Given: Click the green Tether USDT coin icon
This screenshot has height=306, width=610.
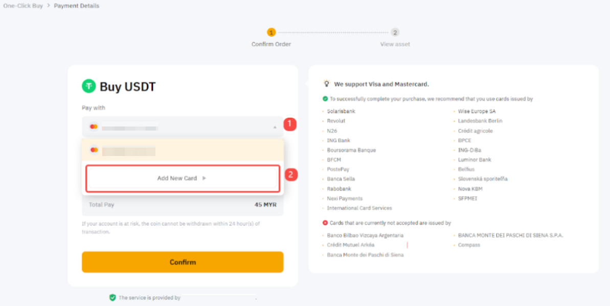Looking at the screenshot, I should pos(89,86).
